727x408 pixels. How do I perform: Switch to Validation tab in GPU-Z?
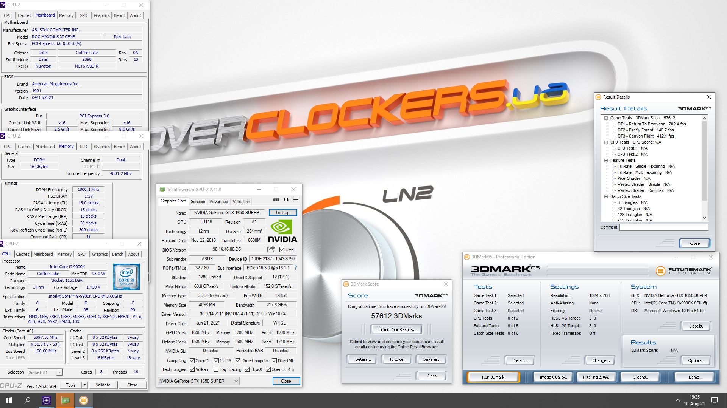click(241, 202)
